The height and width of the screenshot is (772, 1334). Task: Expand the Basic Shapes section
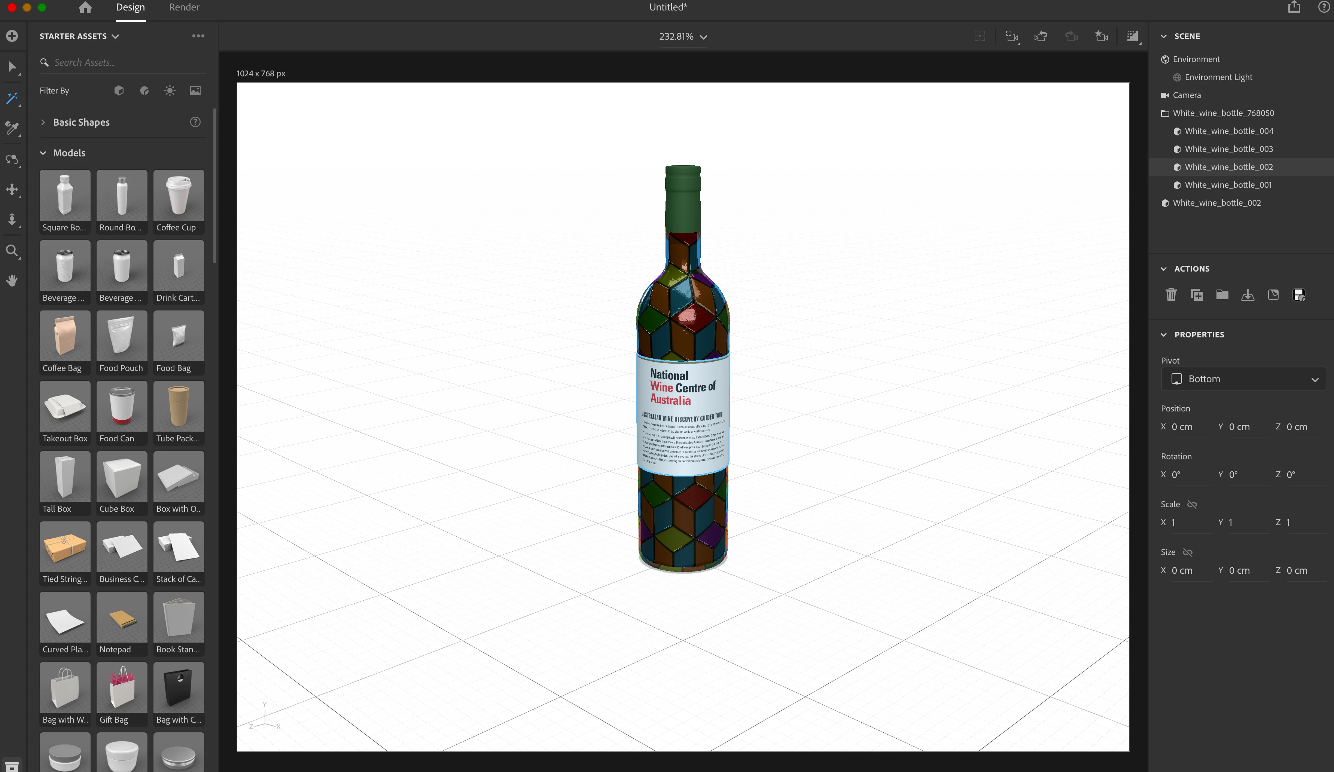coord(43,122)
